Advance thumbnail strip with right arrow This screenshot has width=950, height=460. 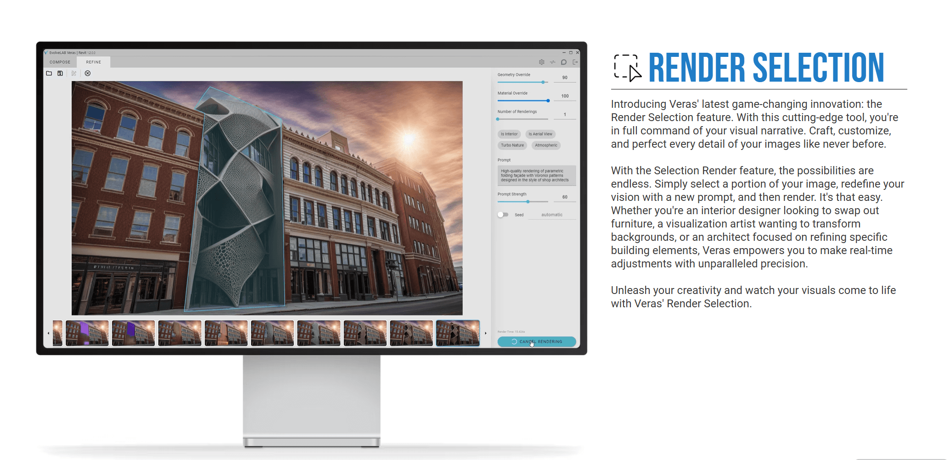pyautogui.click(x=486, y=333)
